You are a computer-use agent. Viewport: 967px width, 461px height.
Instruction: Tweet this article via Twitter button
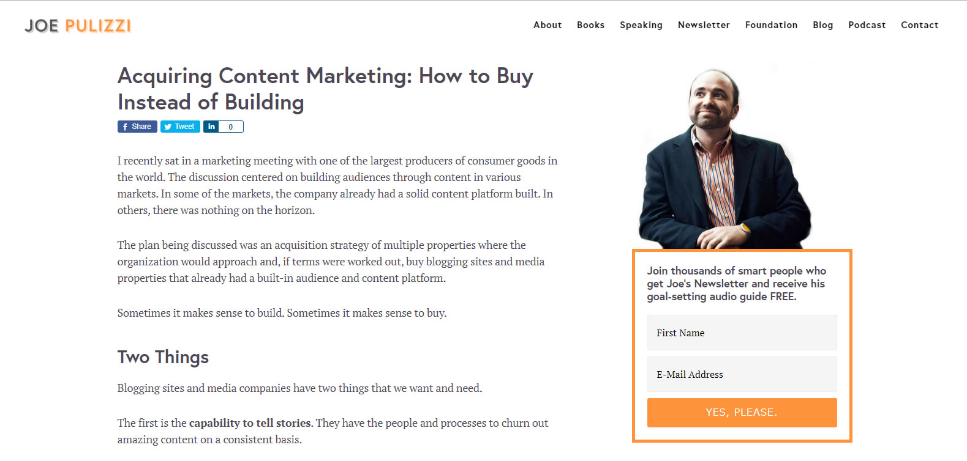(180, 127)
